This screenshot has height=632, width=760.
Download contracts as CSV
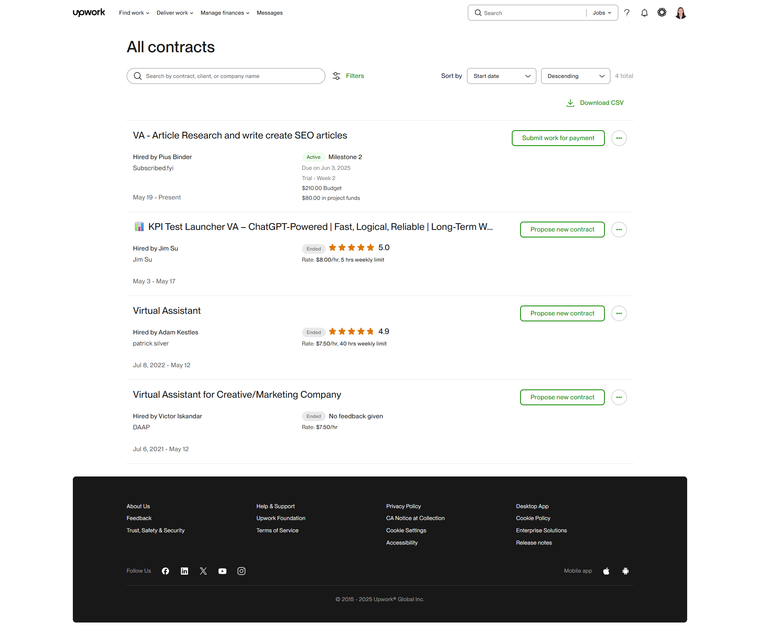click(595, 103)
